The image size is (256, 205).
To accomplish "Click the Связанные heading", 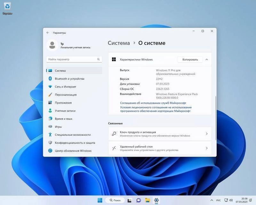I will click(x=115, y=123).
